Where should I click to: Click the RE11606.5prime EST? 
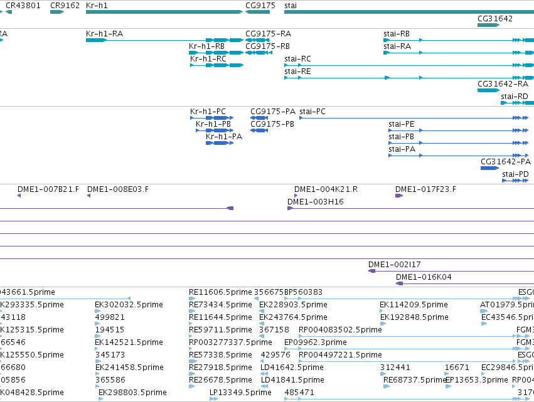point(192,299)
